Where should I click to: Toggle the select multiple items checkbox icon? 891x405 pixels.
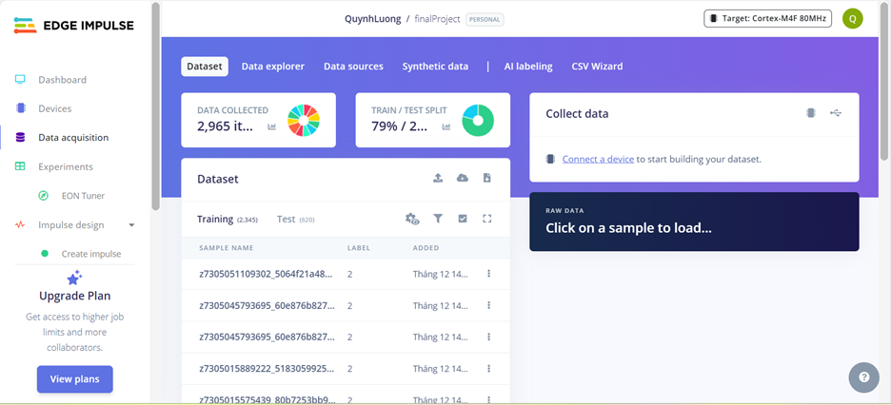point(463,219)
